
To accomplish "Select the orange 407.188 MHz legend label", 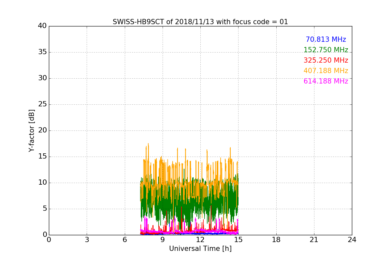I will click(326, 71).
